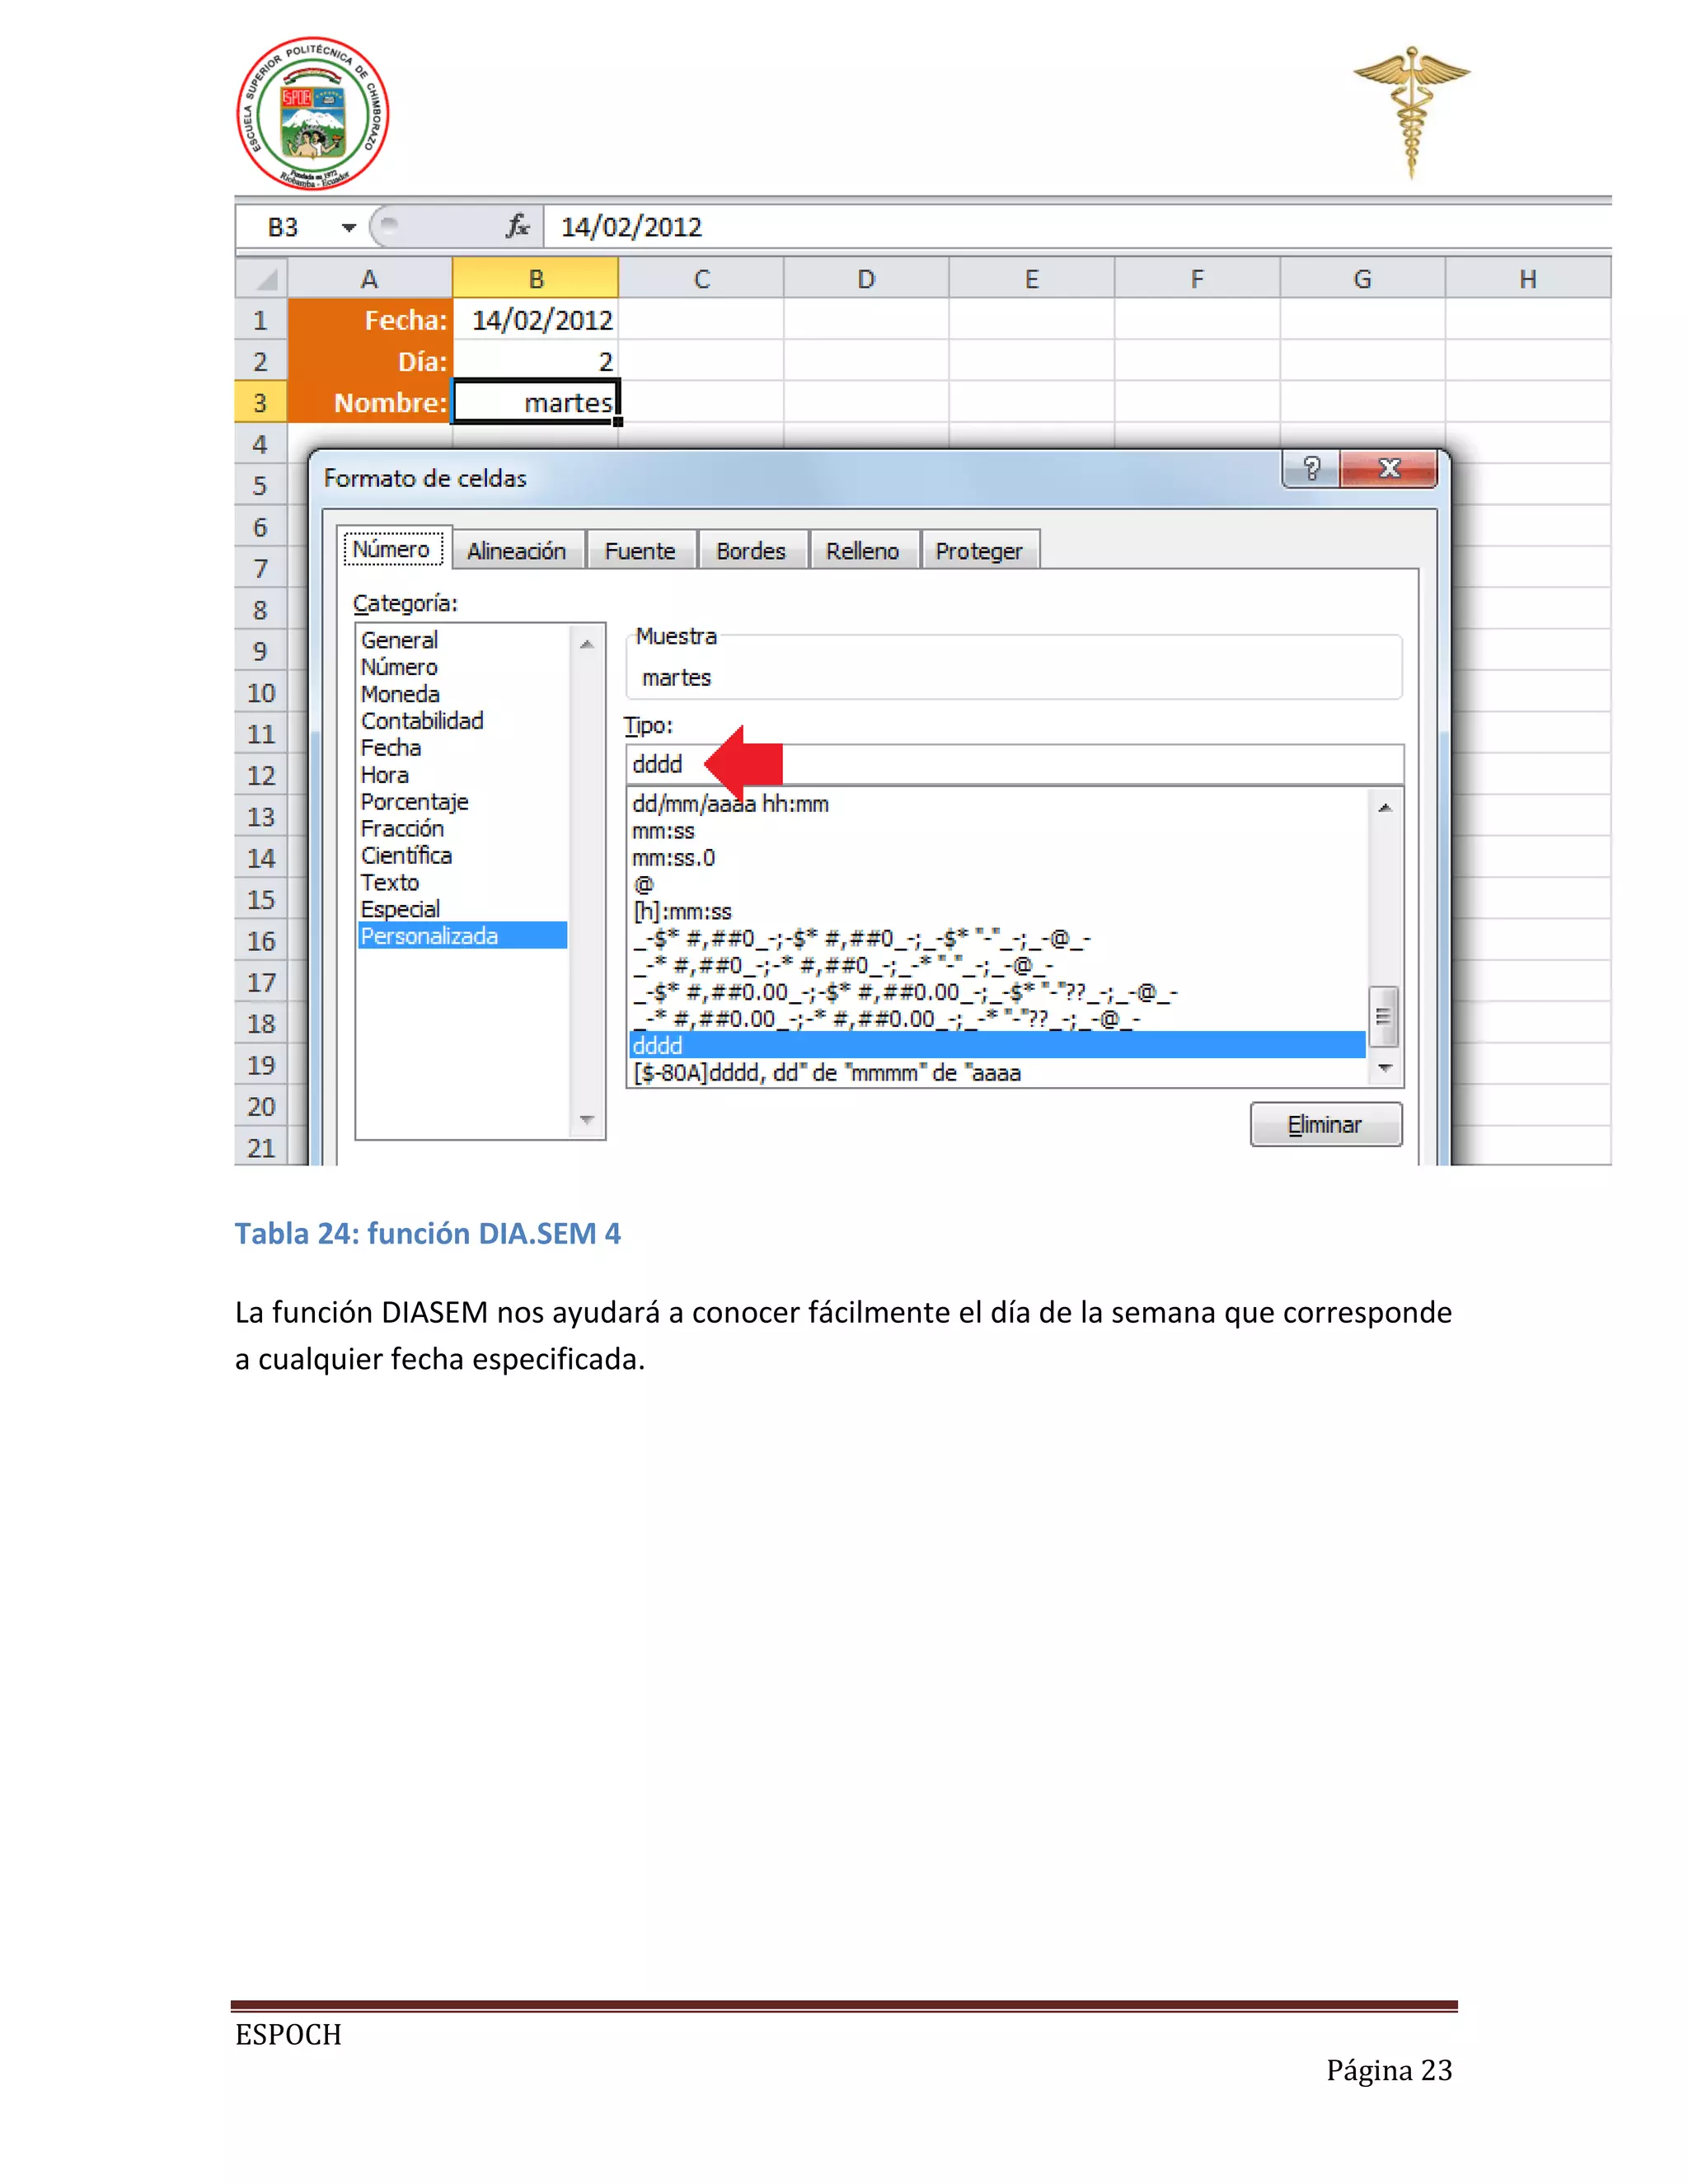Select column C header
1688x2184 pixels.
coord(701,279)
